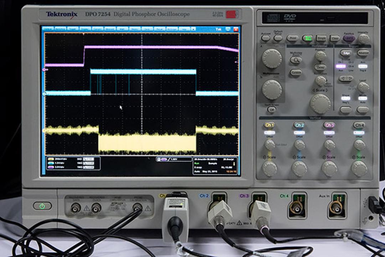Image resolution: width=385 pixels, height=257 pixels.
Task: Click the Tek logo icon on the screen title bar
Action: click(218, 30)
